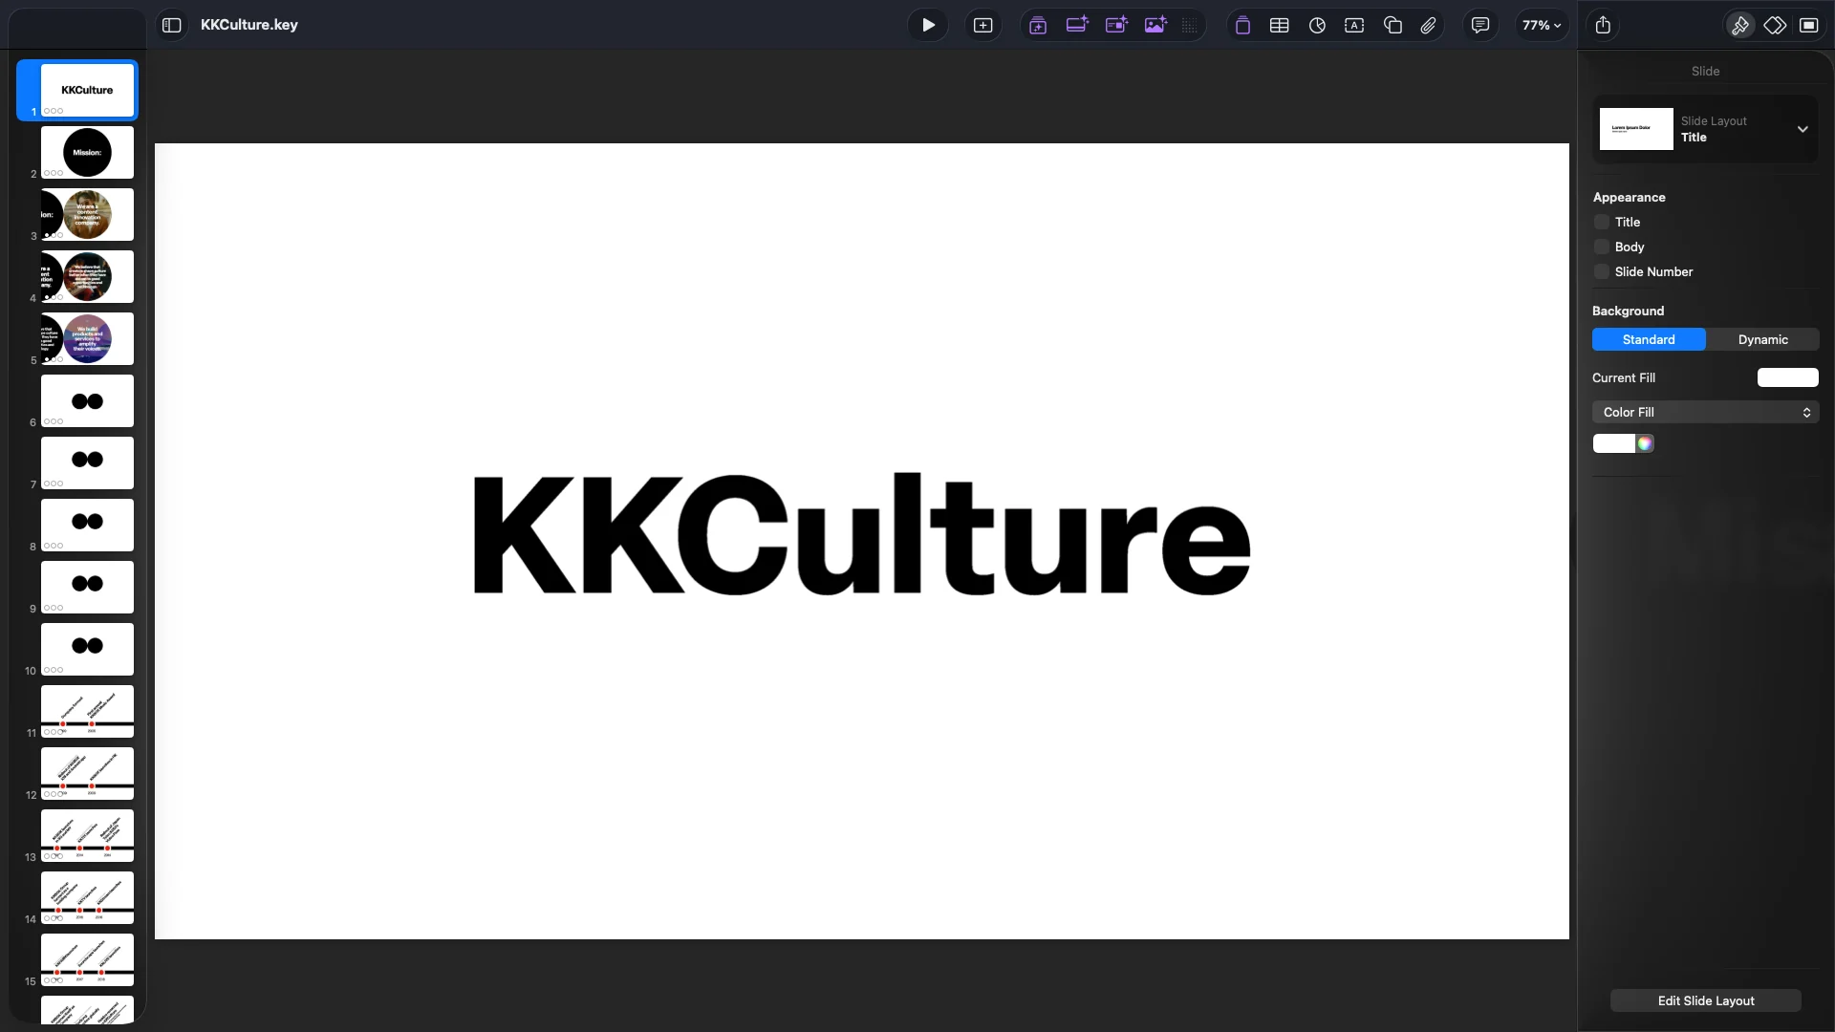Select slide 2 Mission thumbnail
The width and height of the screenshot is (1835, 1032).
coord(87,153)
